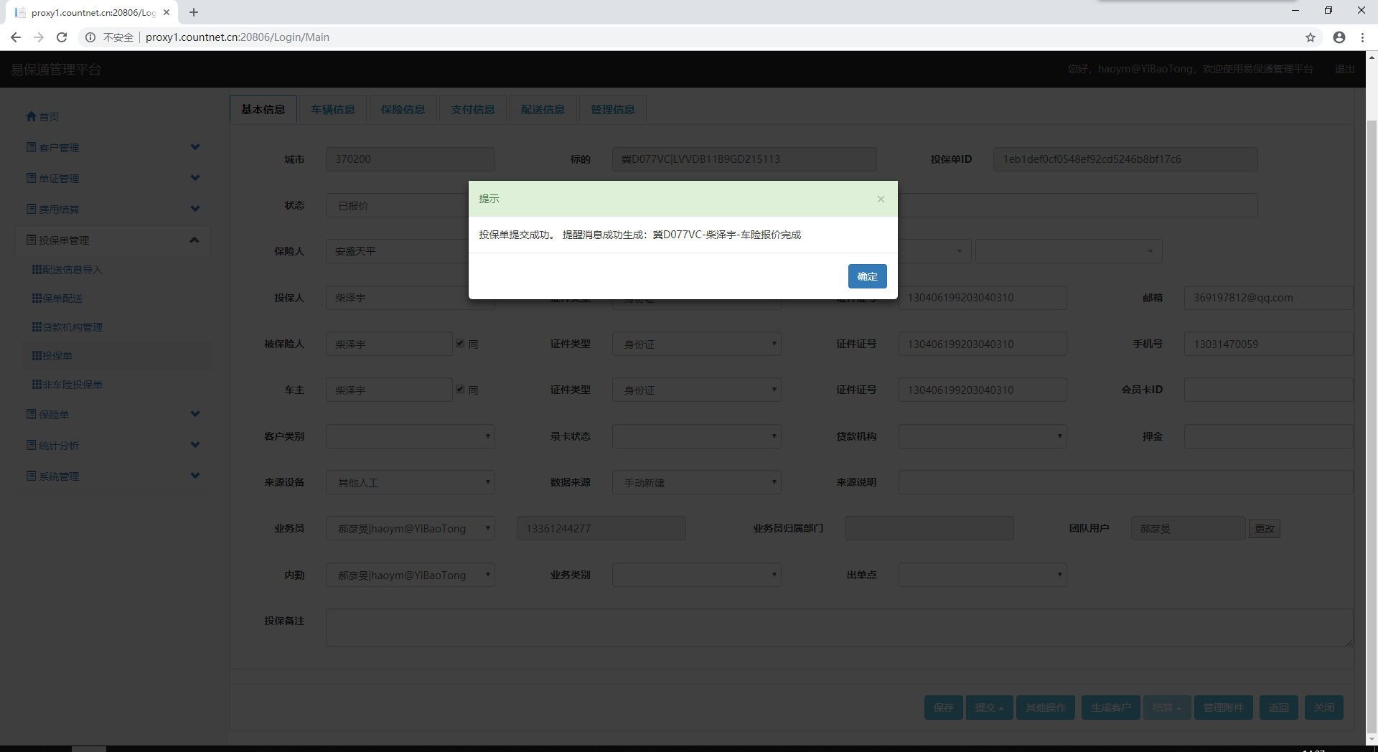Screen dimensions: 1378x752
Task: Open the 业务员 dropdown
Action: (x=410, y=528)
